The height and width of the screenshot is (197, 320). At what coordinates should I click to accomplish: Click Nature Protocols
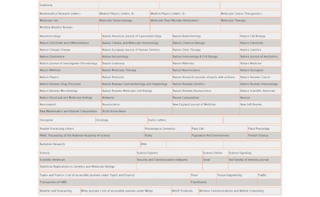pos(113,77)
